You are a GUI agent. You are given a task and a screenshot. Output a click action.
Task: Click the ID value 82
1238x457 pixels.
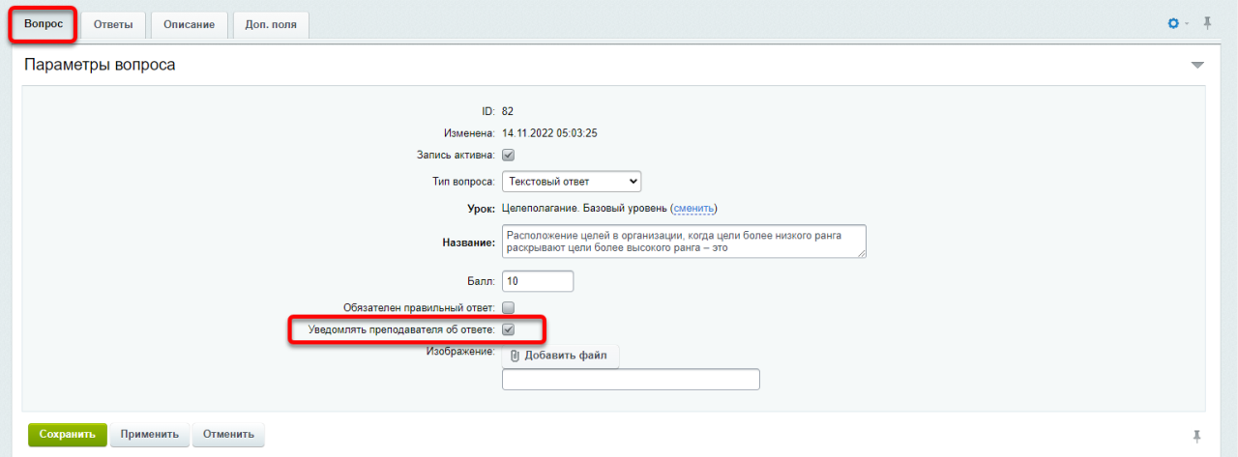[x=508, y=111]
